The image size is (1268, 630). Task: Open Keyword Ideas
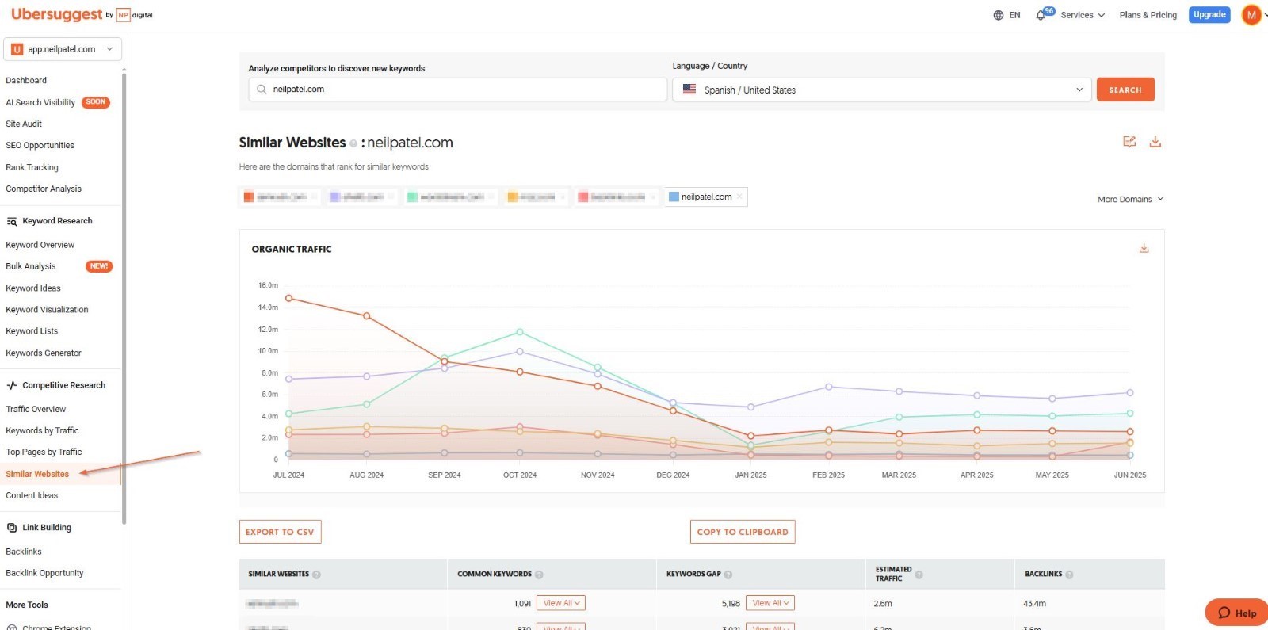(x=33, y=288)
